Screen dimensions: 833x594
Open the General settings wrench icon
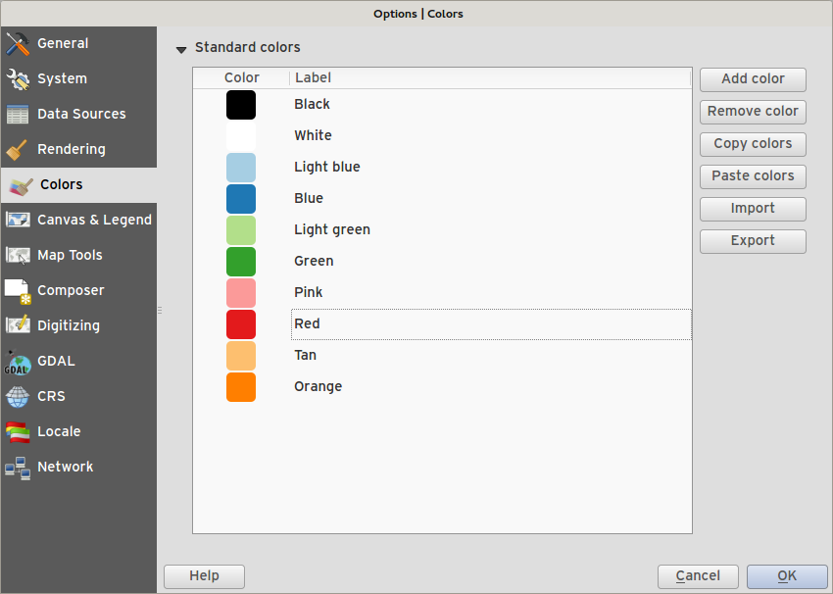[18, 44]
